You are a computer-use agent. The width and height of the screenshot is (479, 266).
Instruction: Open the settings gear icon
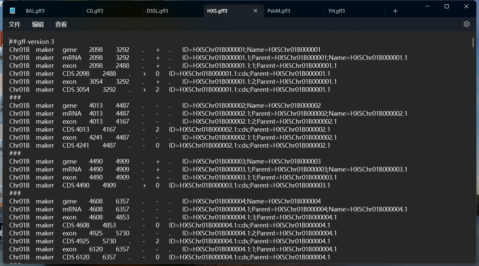[x=467, y=24]
